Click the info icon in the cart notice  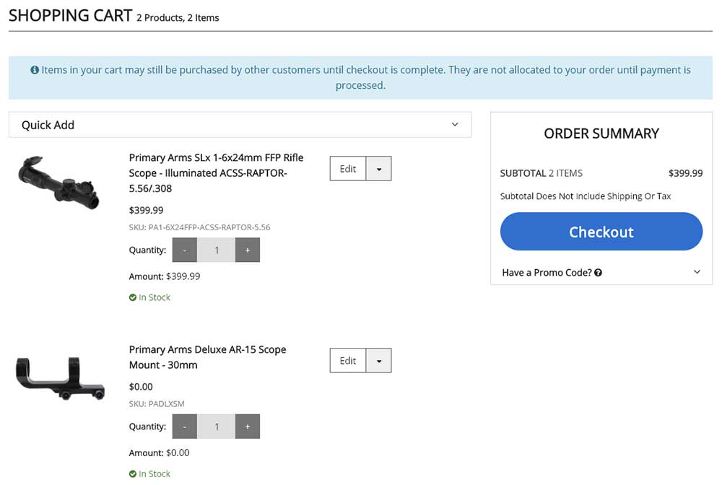point(35,71)
